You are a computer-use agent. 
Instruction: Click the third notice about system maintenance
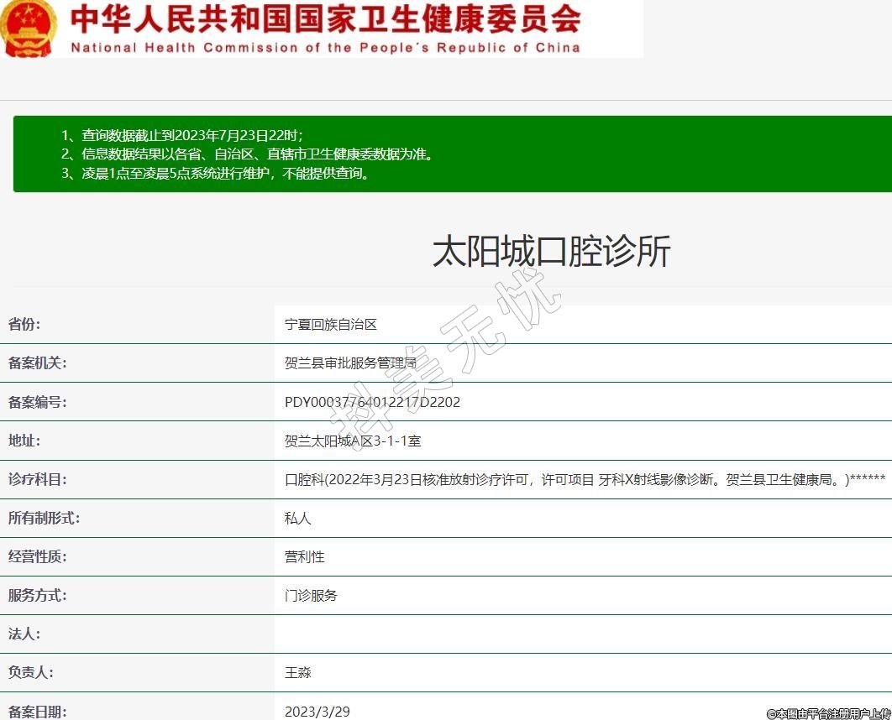215,174
